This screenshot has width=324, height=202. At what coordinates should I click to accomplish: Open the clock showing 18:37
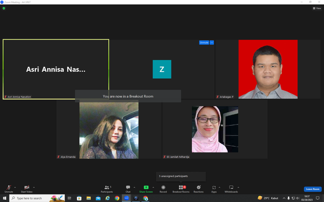307,198
